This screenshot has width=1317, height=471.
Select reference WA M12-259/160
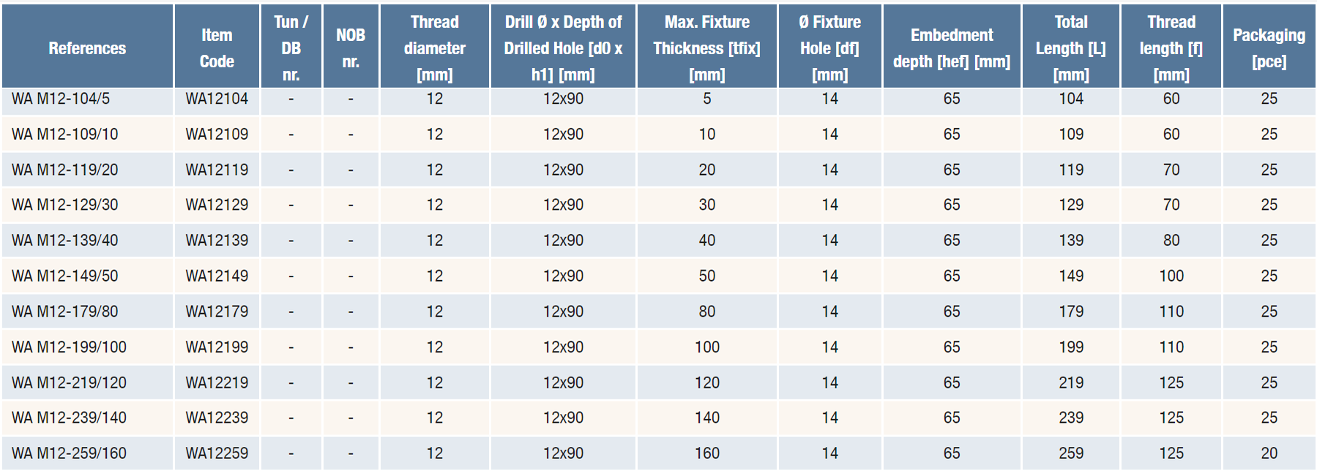point(69,453)
